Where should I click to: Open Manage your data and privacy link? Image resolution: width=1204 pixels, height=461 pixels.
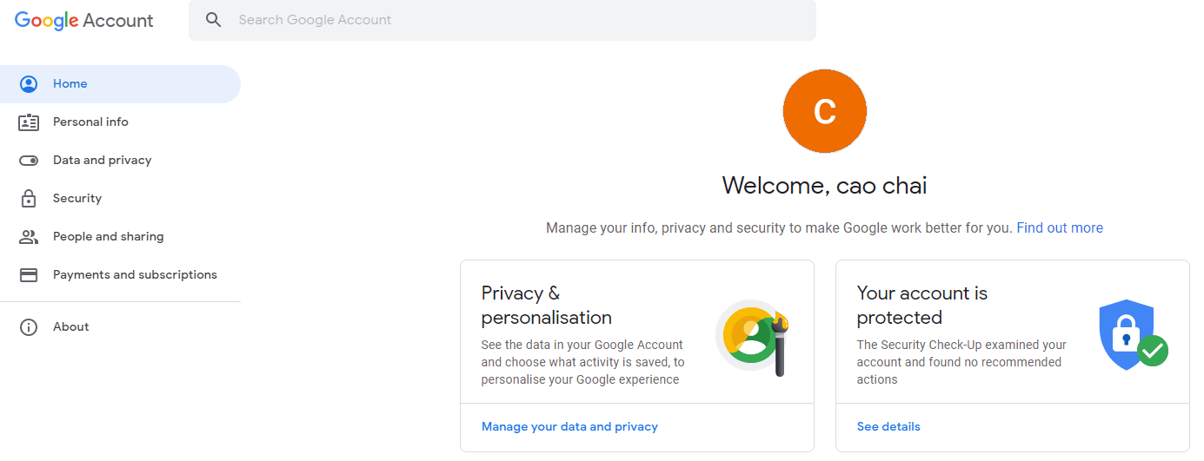click(569, 427)
